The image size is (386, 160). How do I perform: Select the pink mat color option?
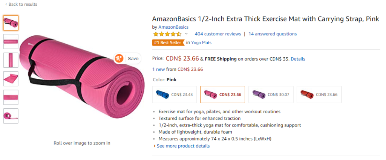(x=222, y=94)
